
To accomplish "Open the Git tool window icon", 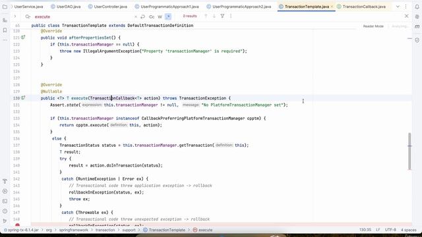I will pyautogui.click(x=5, y=221).
